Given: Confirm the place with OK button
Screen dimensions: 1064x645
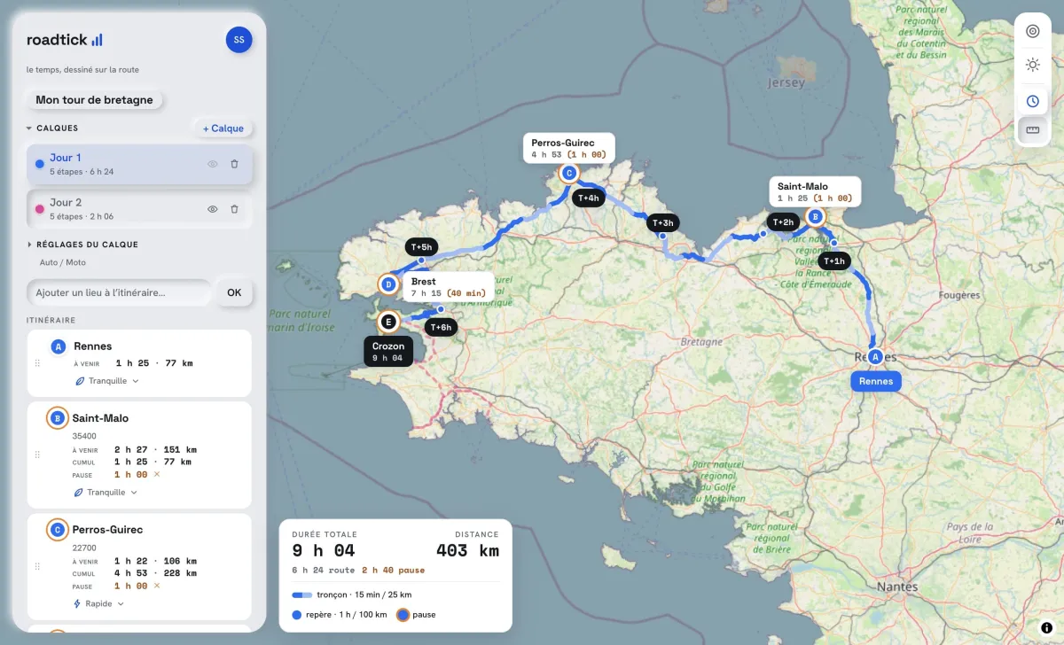Looking at the screenshot, I should click(234, 292).
